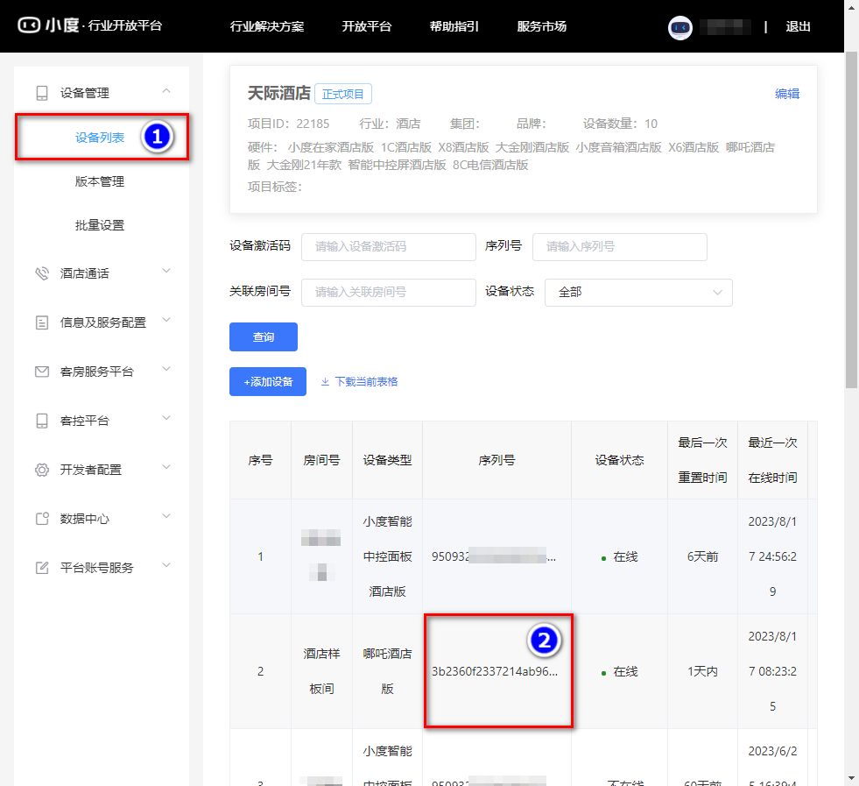859x786 pixels.
Task: Click the 在线 status in row 2
Action: (x=620, y=671)
